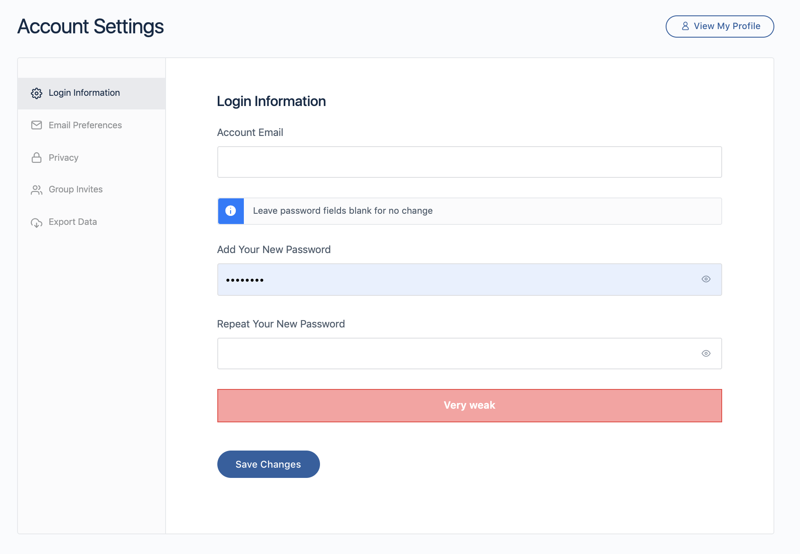Click the Account Email label
The height and width of the screenshot is (554, 800).
250,133
